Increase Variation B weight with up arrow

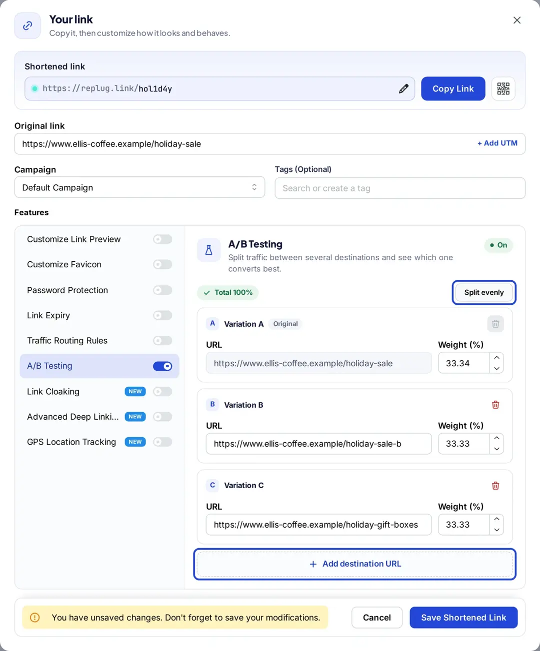[x=496, y=438]
